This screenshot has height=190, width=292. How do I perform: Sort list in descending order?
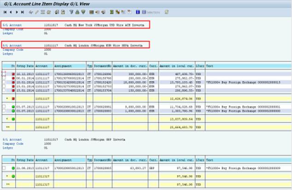click(83, 12)
